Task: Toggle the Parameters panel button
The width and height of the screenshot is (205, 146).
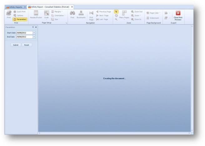Action: [20, 19]
